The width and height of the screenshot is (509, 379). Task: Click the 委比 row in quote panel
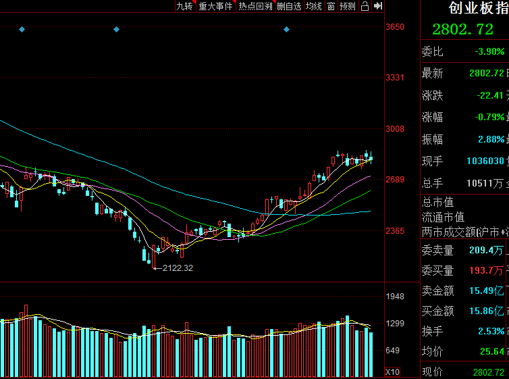[x=464, y=51]
